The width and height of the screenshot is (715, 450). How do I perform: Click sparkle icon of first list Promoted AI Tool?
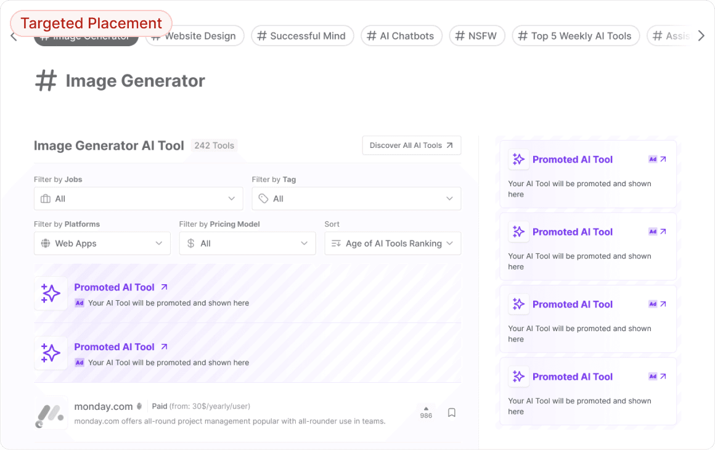pyautogui.click(x=51, y=293)
